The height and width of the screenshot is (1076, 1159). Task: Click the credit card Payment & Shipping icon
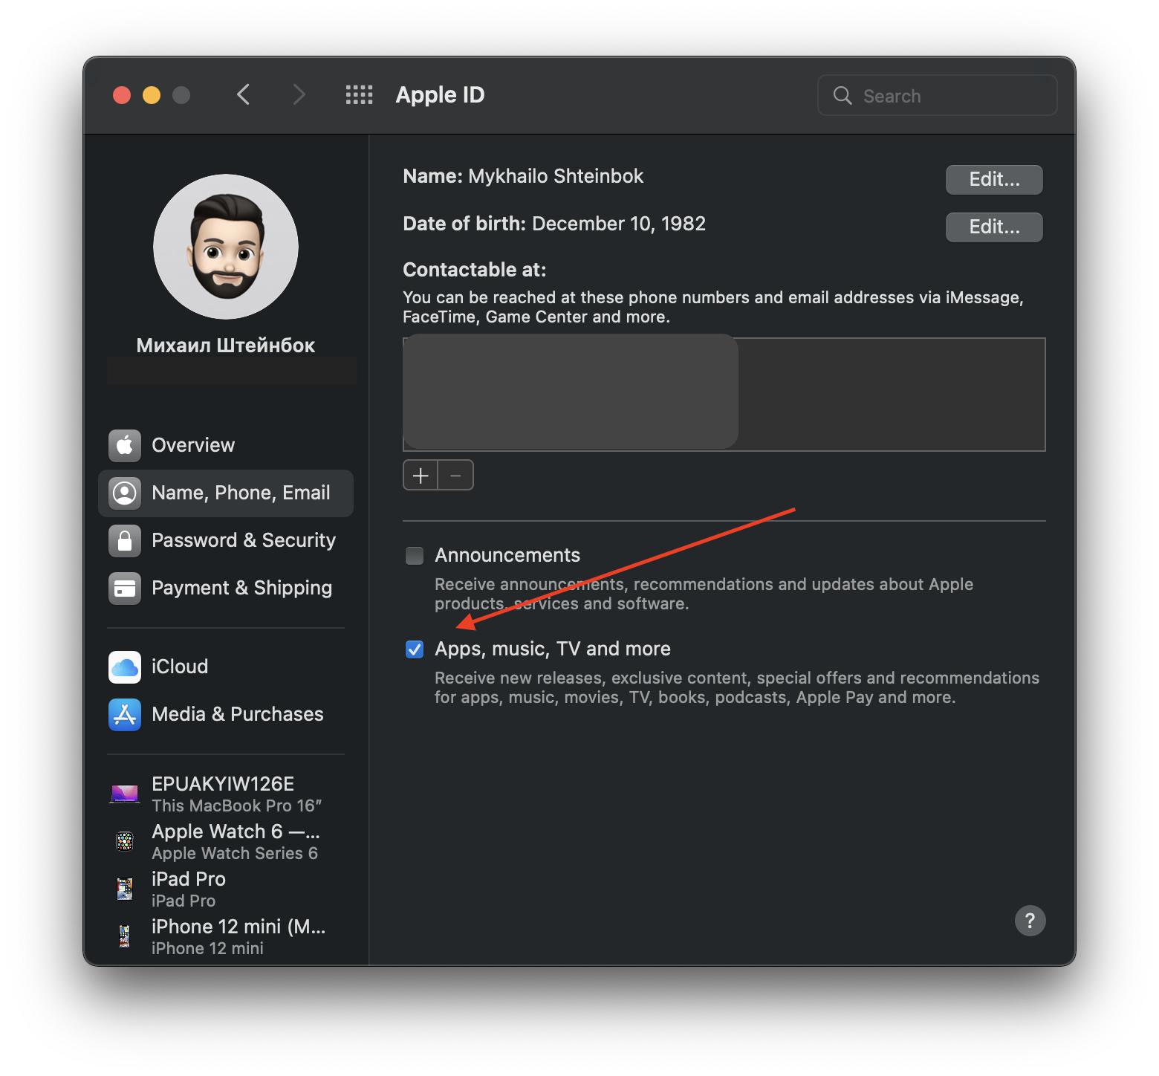tap(125, 588)
